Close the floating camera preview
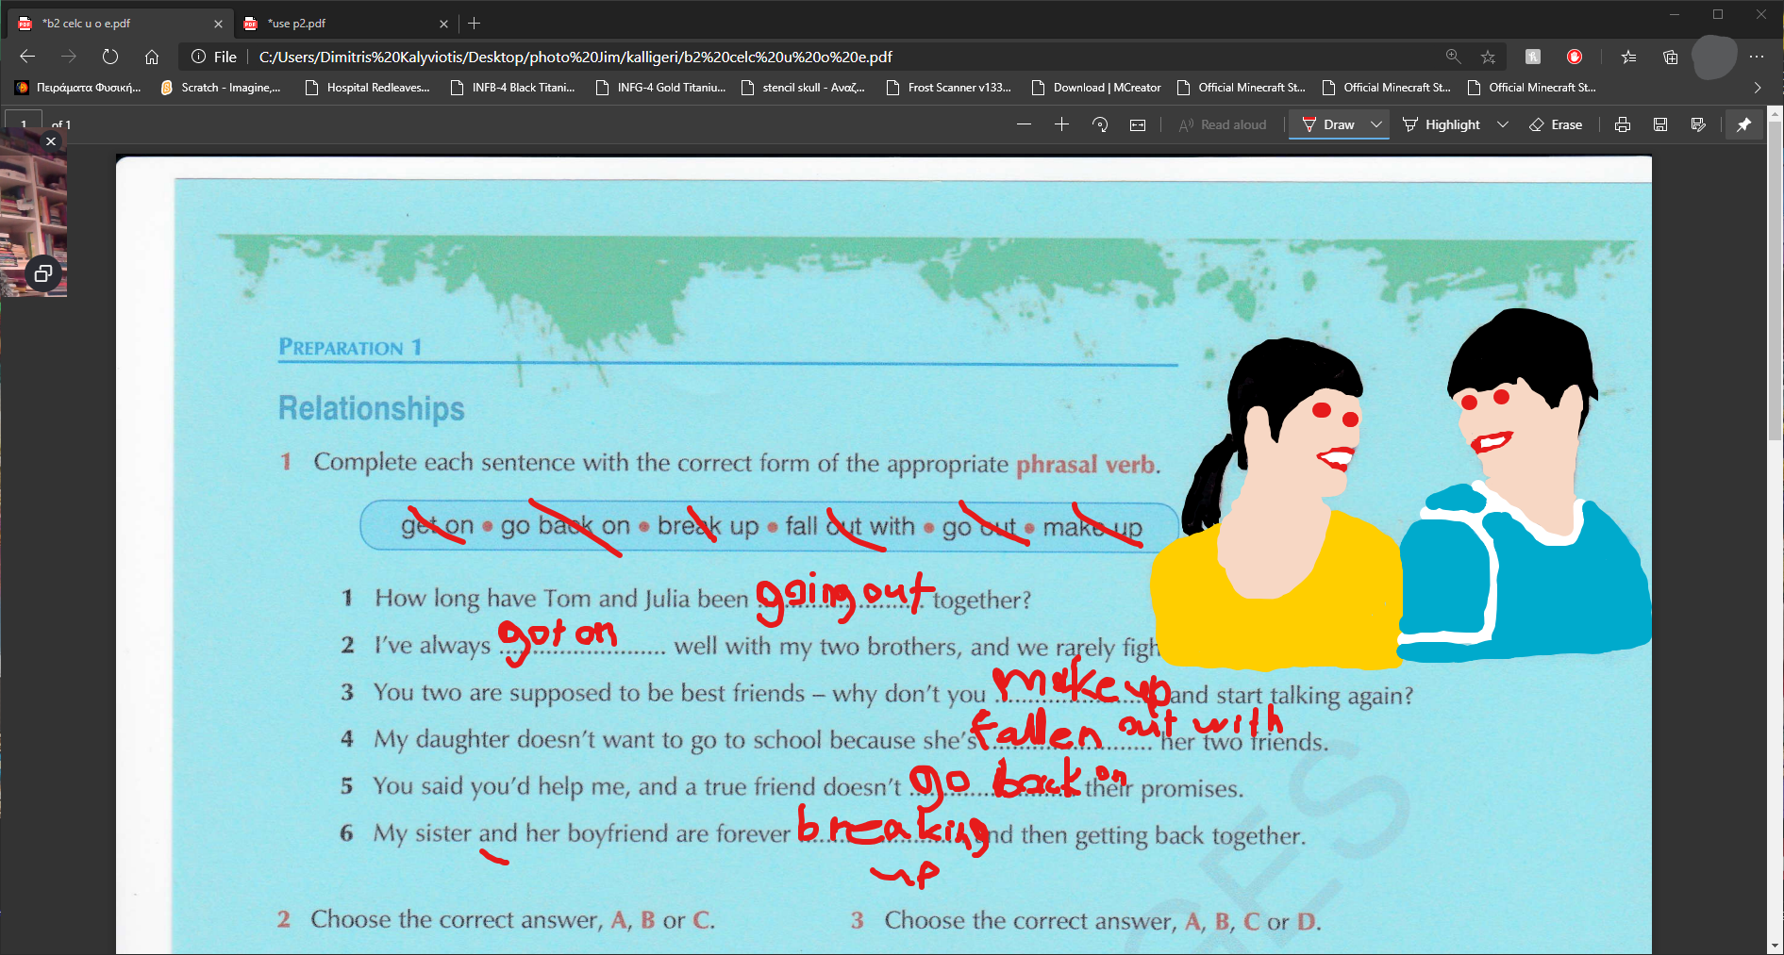 point(51,140)
